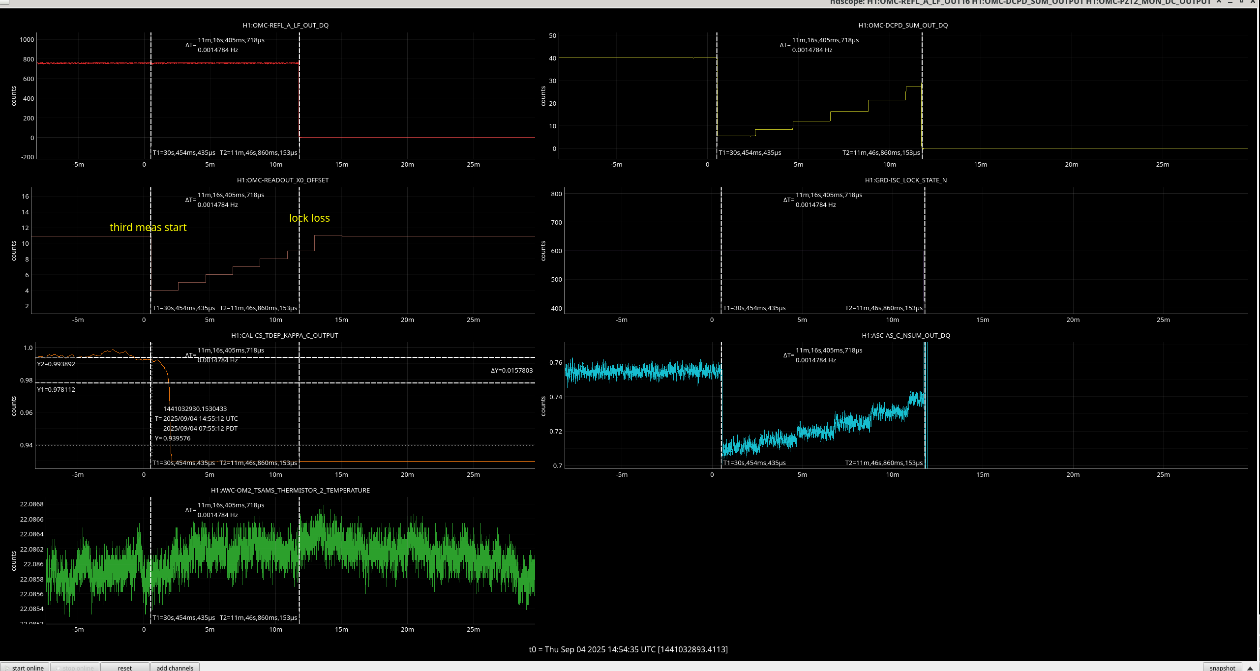Click the H1:ASC-AS_C_NSUM_OUT_DQ plot title
1260x671 pixels.
coord(906,335)
